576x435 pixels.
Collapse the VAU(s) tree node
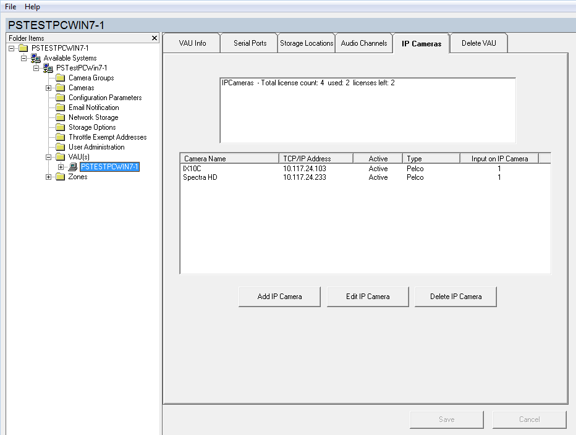pos(48,157)
